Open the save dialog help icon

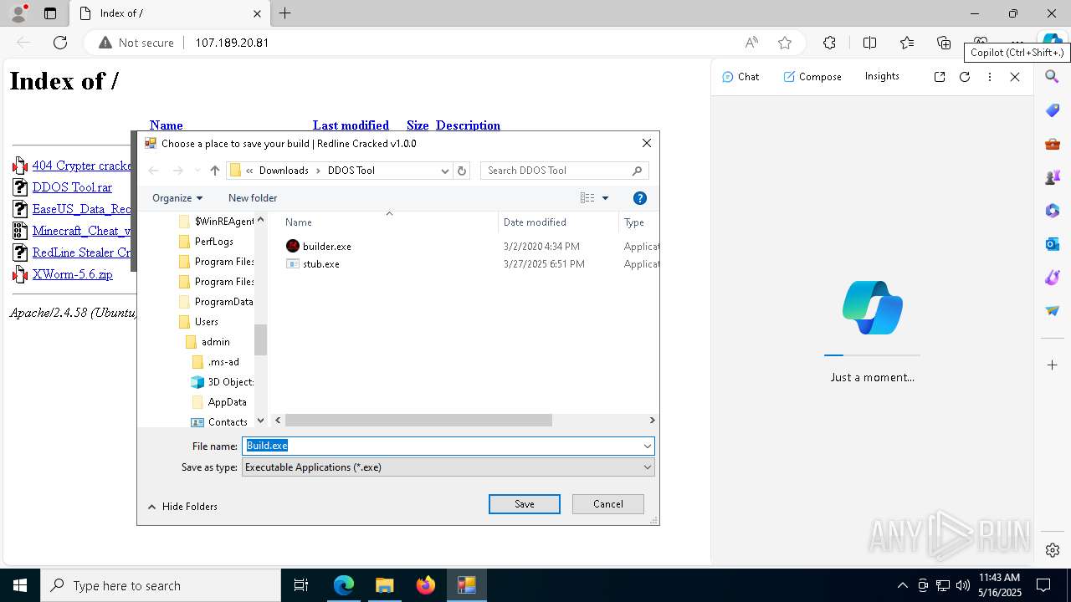pyautogui.click(x=640, y=198)
